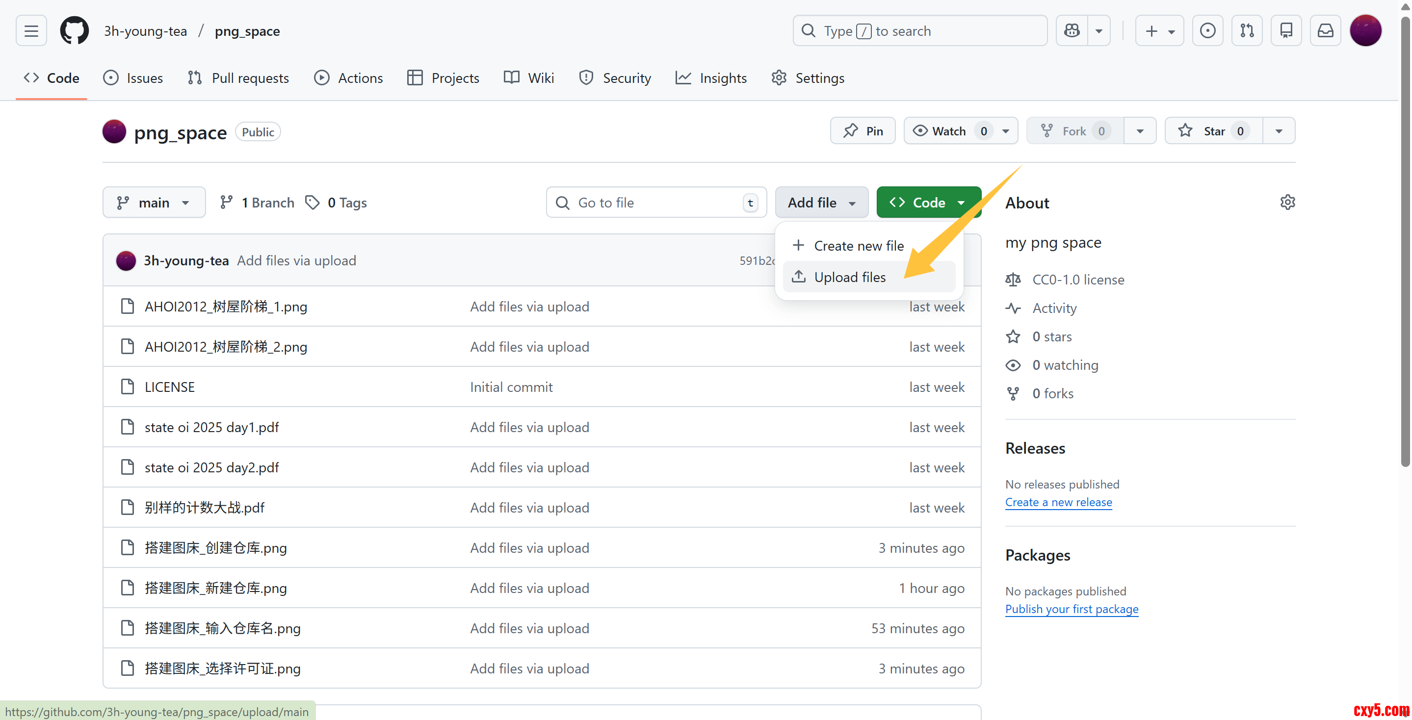This screenshot has height=720, width=1412.
Task: Open the LICENSE file
Action: pos(169,387)
